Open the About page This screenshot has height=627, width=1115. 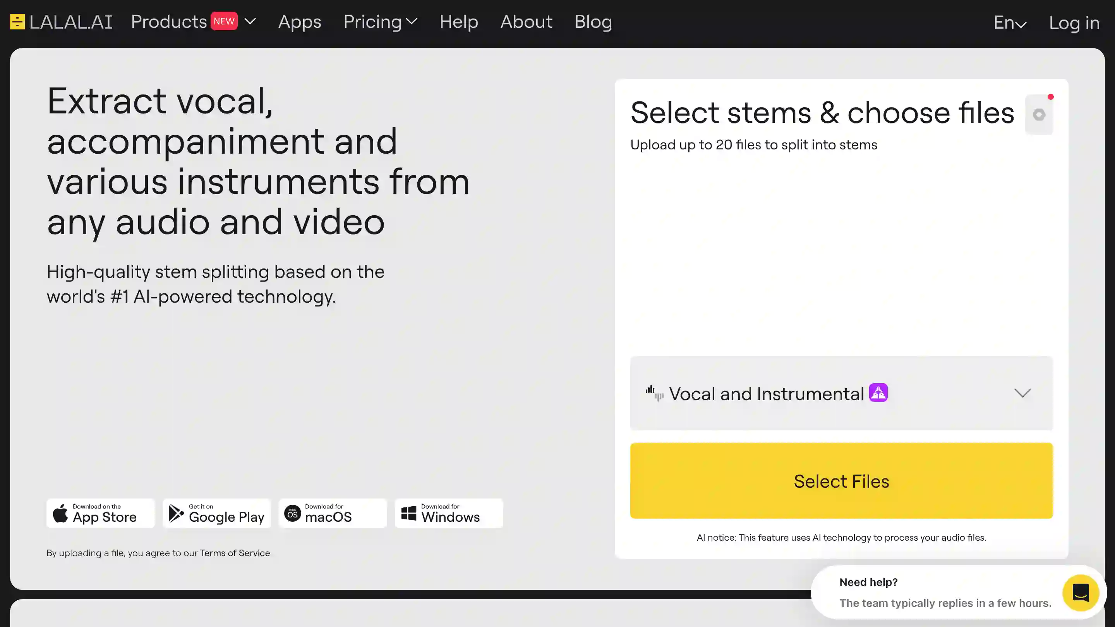[527, 22]
